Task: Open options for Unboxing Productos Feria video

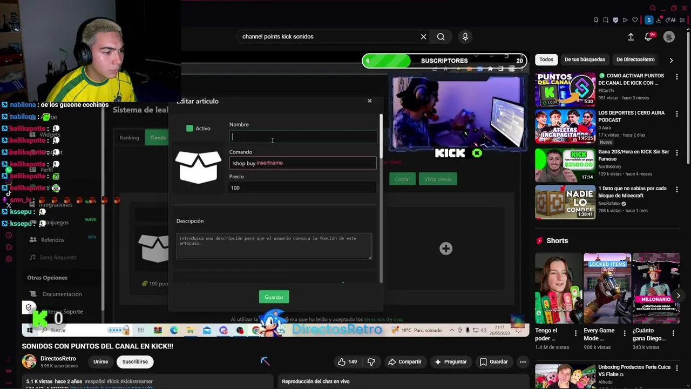Action: (676, 368)
